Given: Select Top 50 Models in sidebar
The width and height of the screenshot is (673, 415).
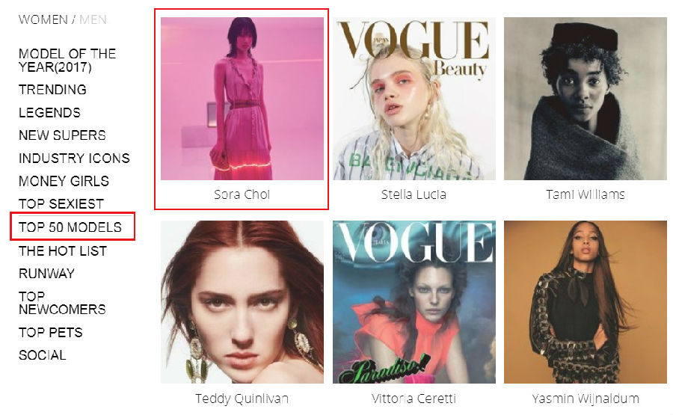Looking at the screenshot, I should point(70,227).
